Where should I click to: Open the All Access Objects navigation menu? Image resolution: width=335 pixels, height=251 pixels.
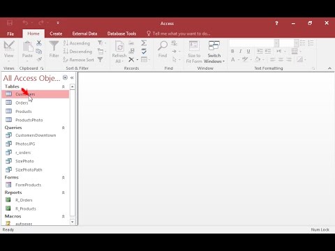[x=65, y=77]
